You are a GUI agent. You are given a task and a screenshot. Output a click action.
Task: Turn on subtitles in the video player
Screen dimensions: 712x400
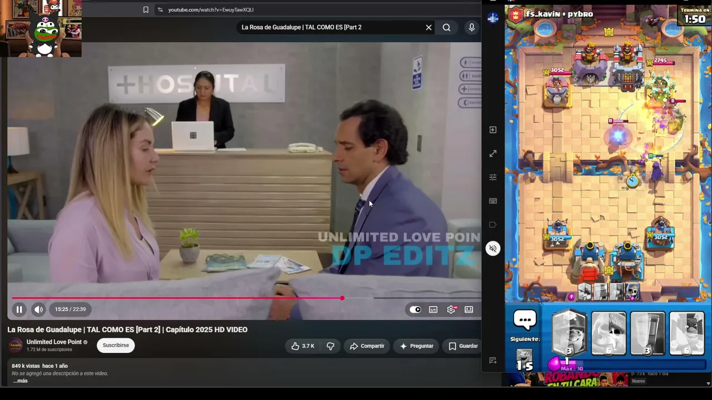coord(433,309)
